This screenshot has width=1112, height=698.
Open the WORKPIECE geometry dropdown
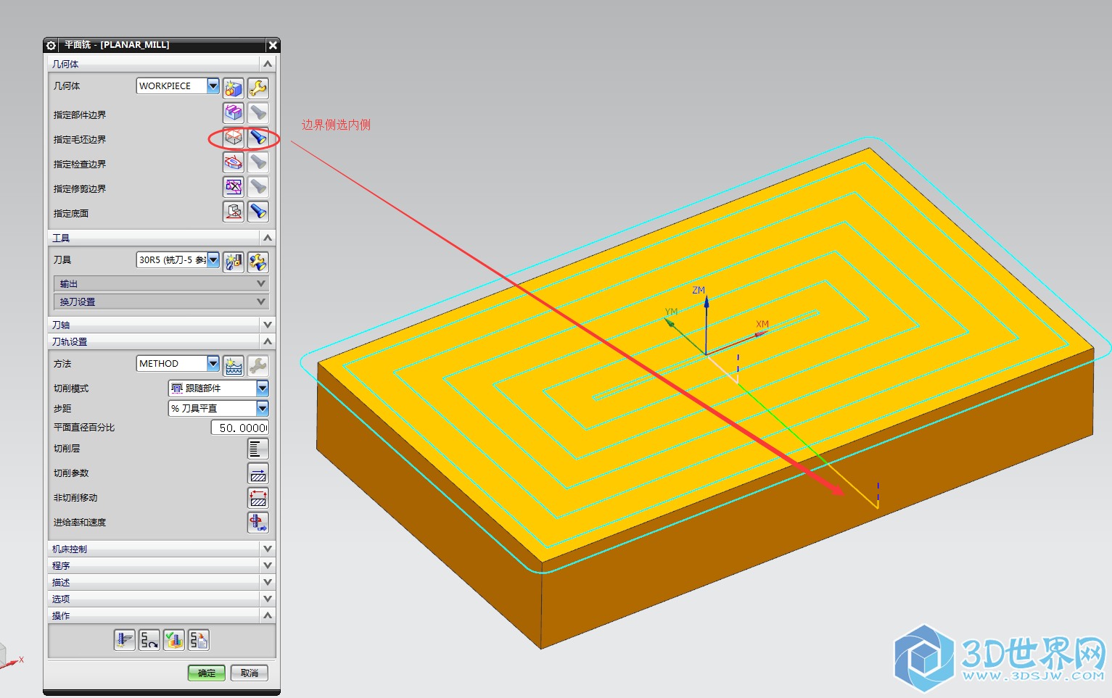pos(213,86)
